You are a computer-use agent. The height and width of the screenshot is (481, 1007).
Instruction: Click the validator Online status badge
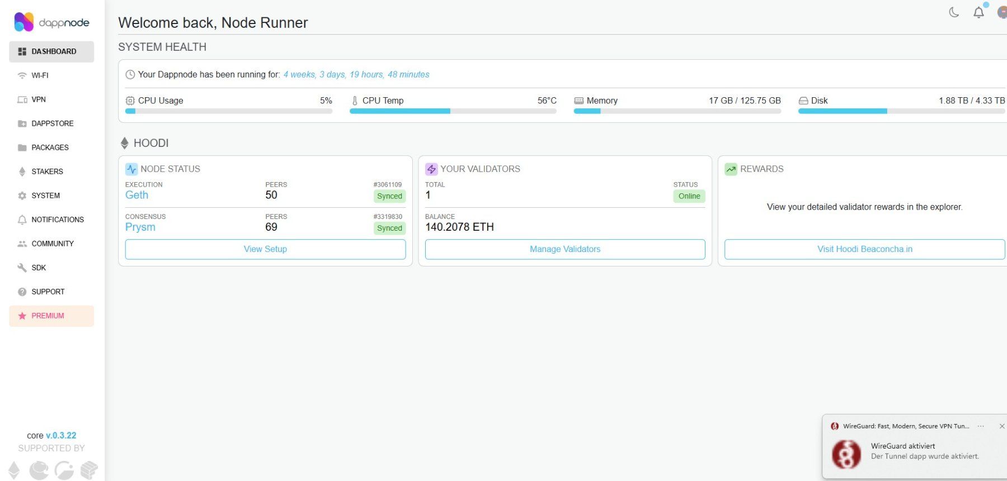(689, 196)
